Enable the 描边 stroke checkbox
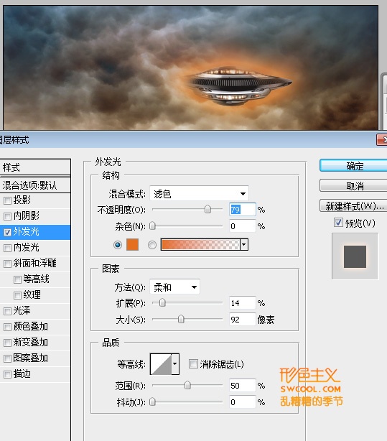This screenshot has width=387, height=441. coord(7,374)
